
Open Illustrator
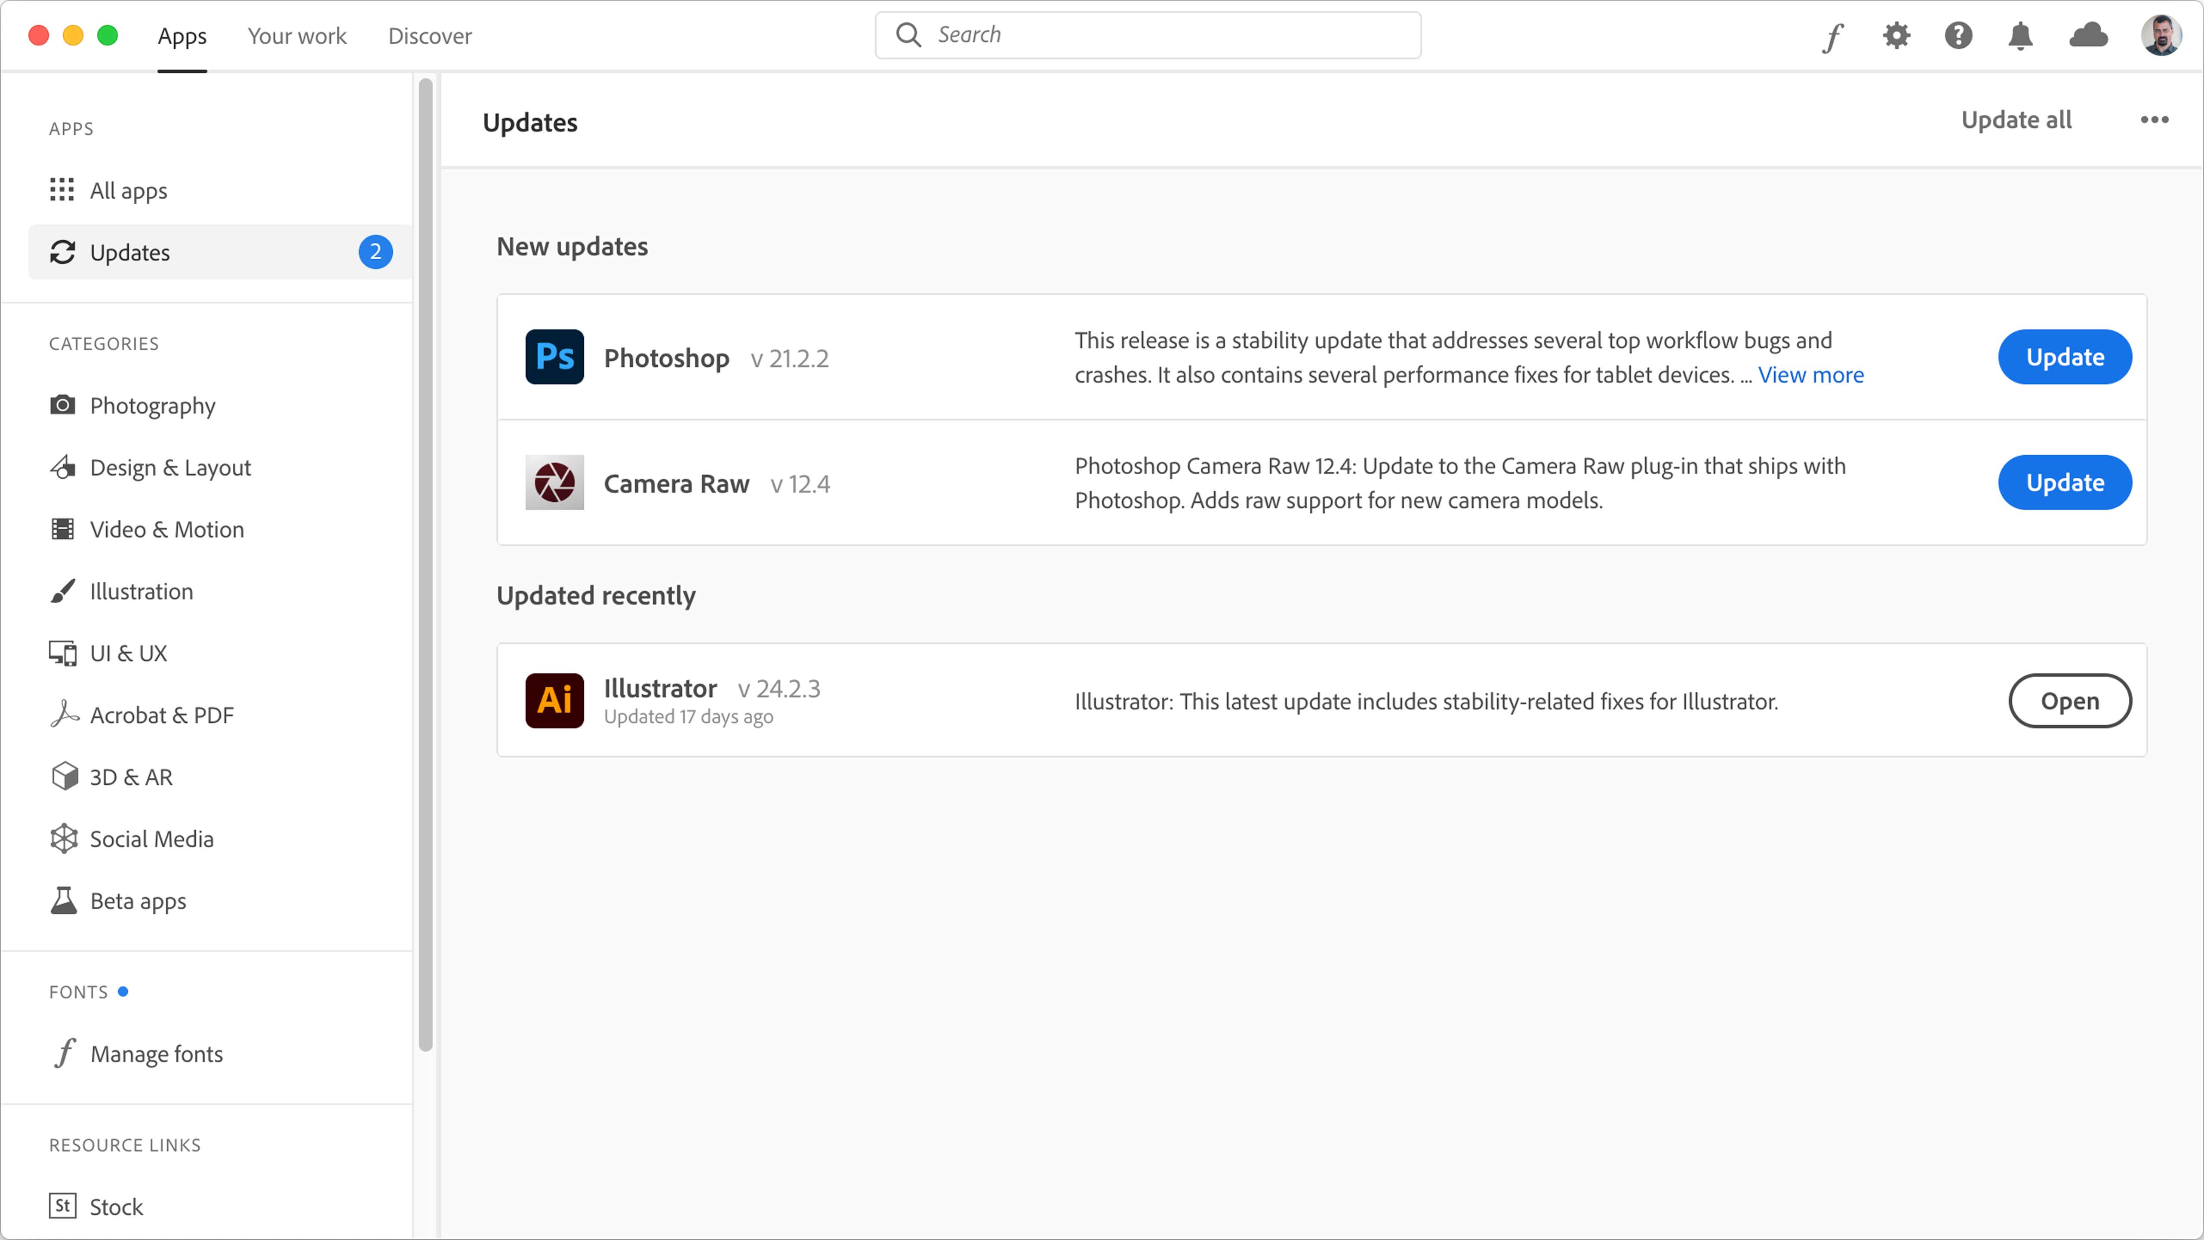coord(2070,700)
